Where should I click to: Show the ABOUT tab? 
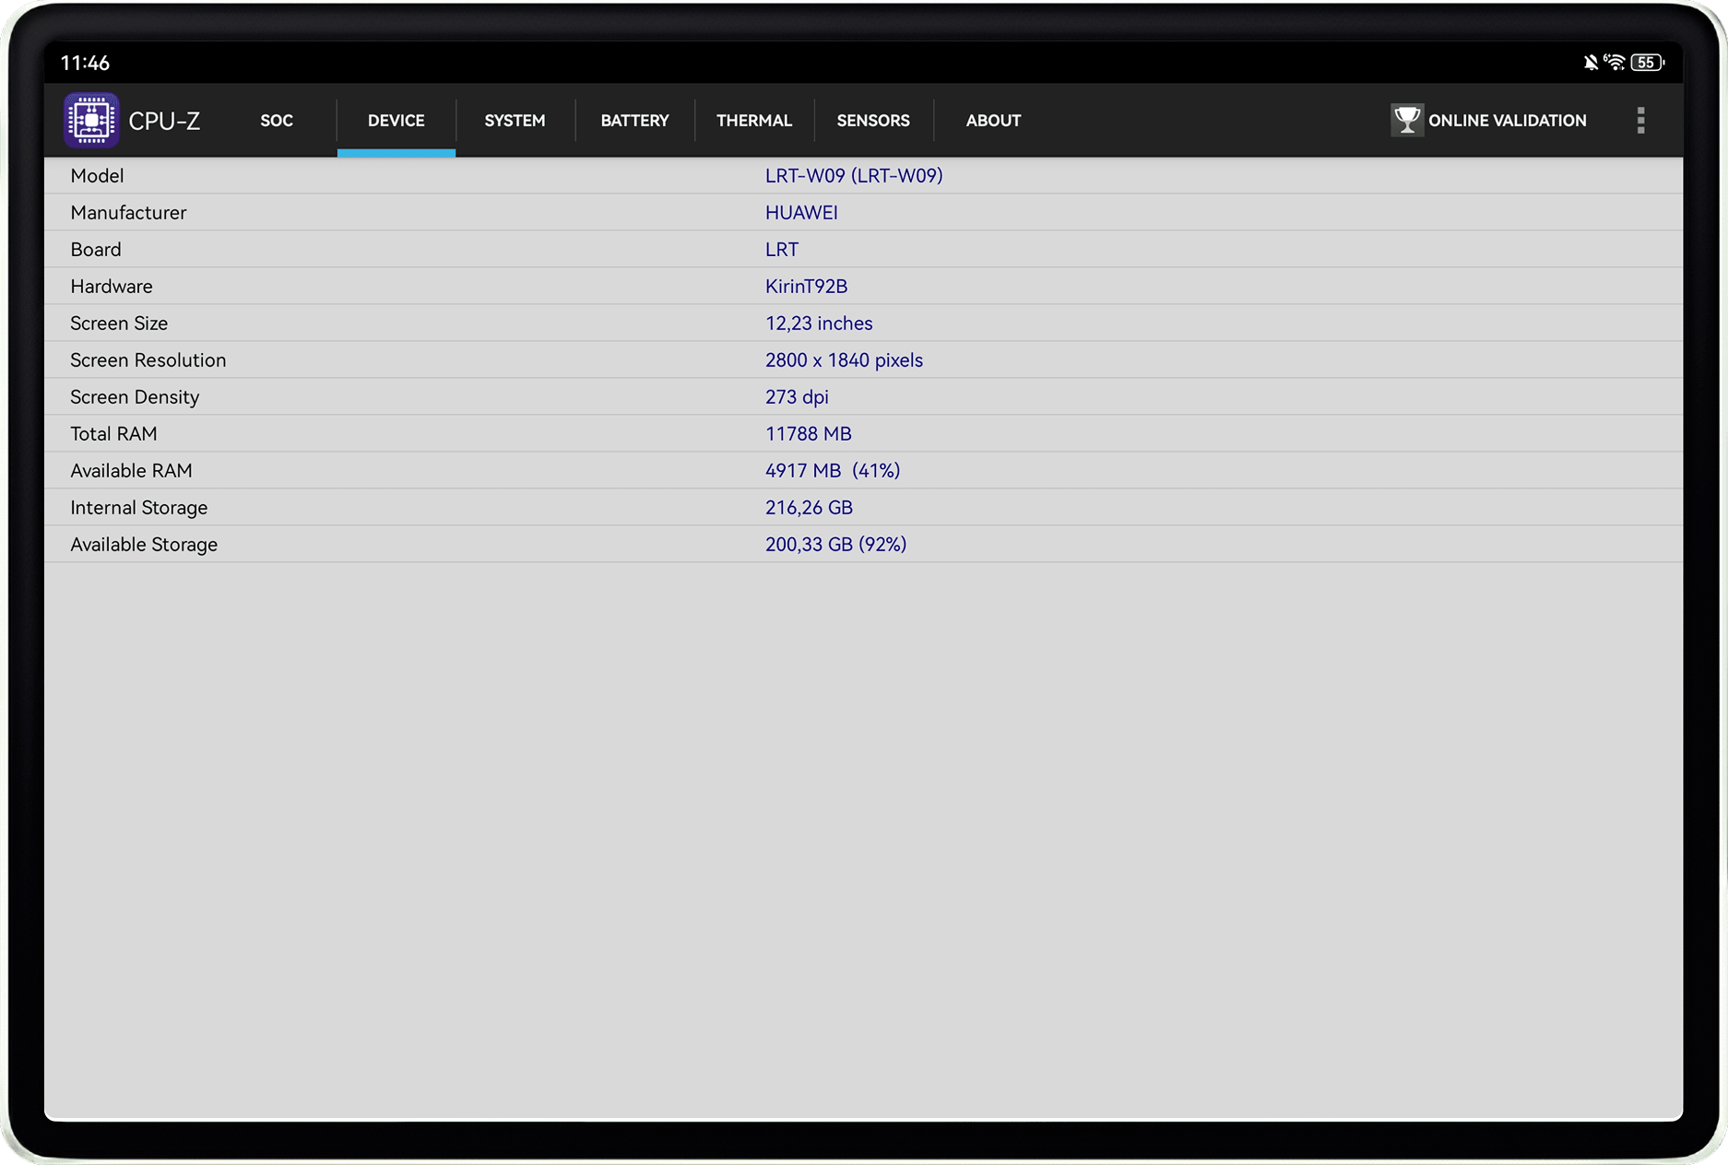click(993, 121)
